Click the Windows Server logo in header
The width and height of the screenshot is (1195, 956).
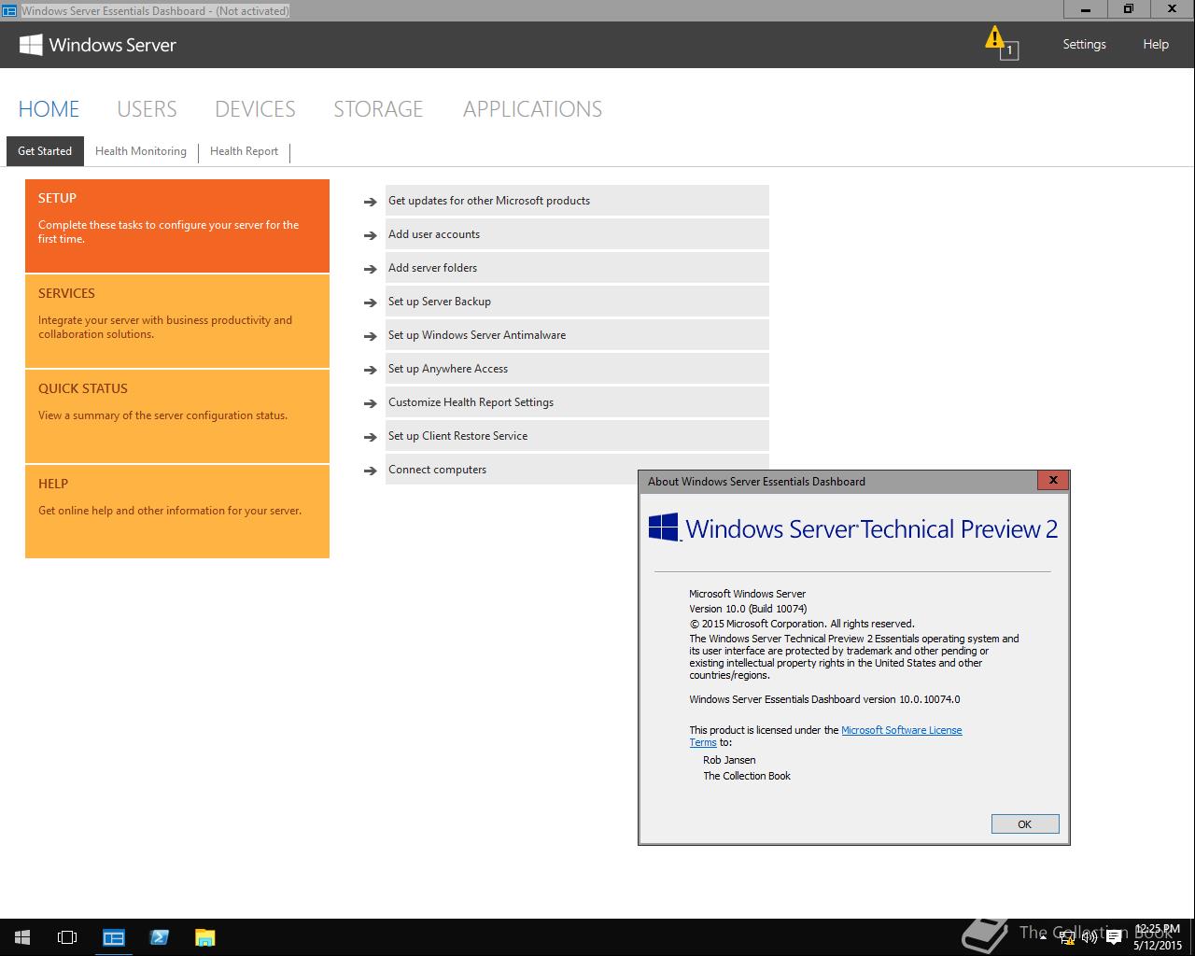97,45
